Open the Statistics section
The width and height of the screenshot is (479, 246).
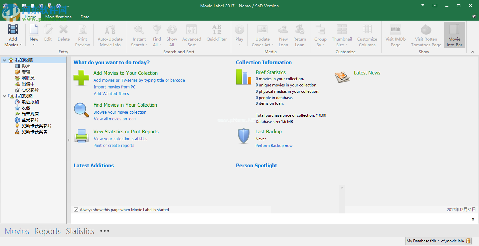click(x=80, y=231)
